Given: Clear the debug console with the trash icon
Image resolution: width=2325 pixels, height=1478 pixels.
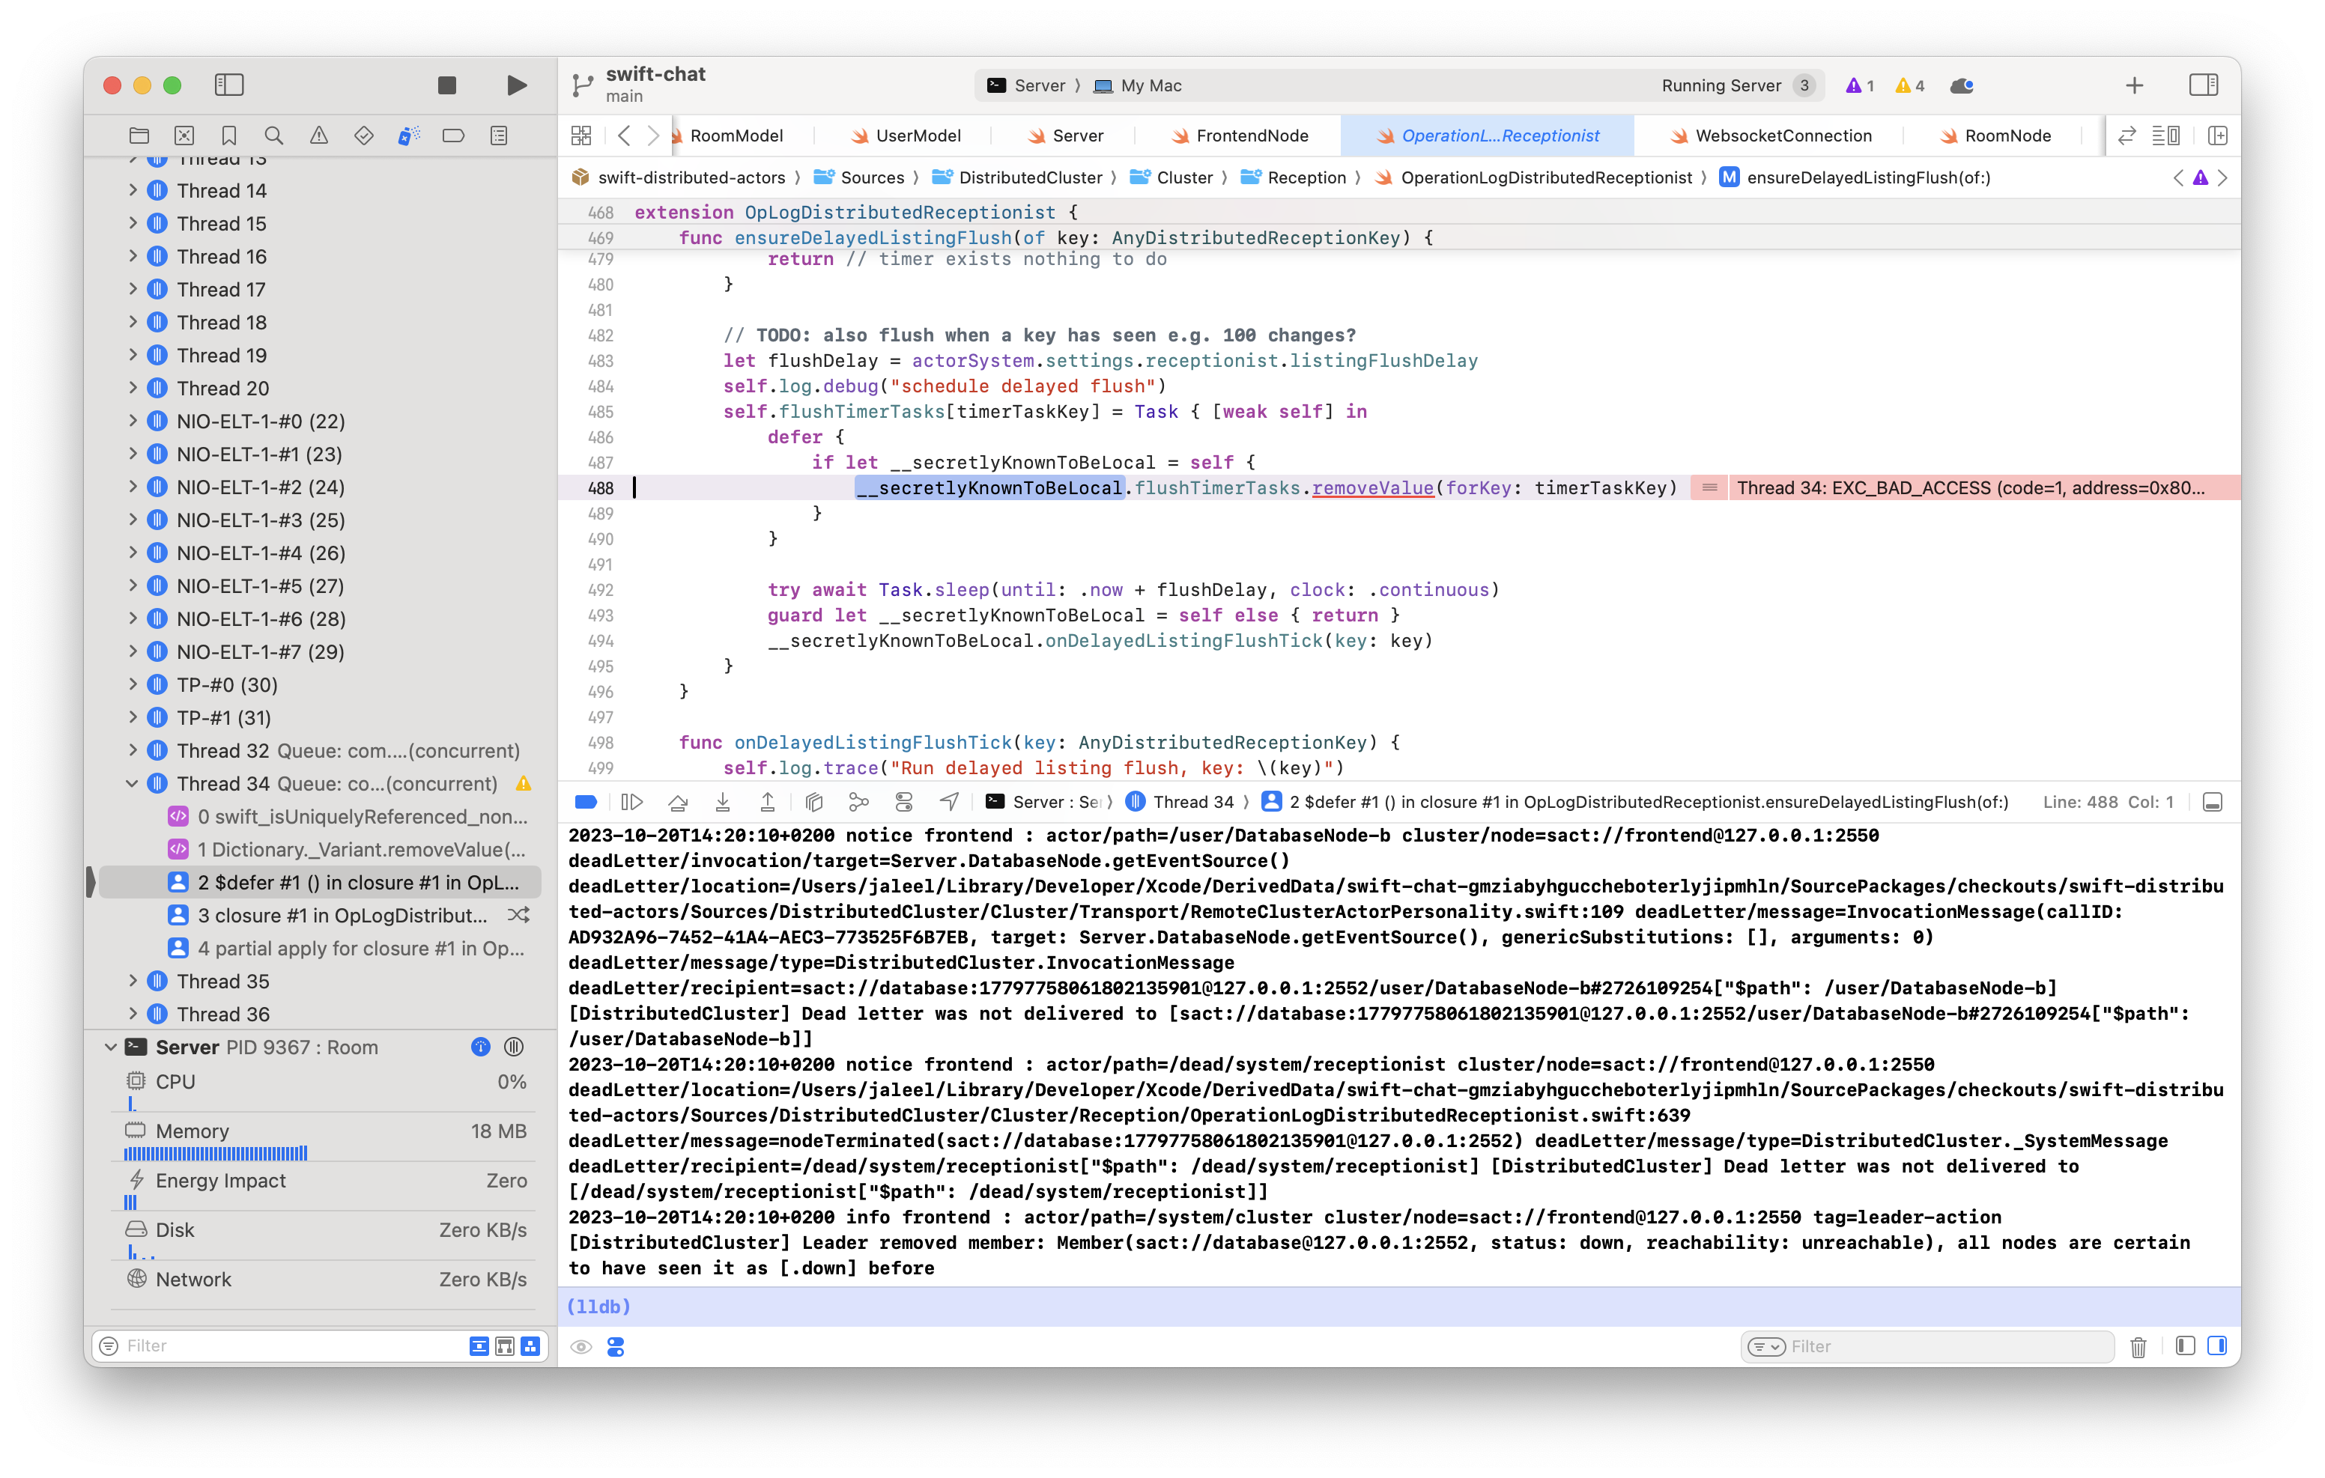Looking at the screenshot, I should pos(2138,1345).
